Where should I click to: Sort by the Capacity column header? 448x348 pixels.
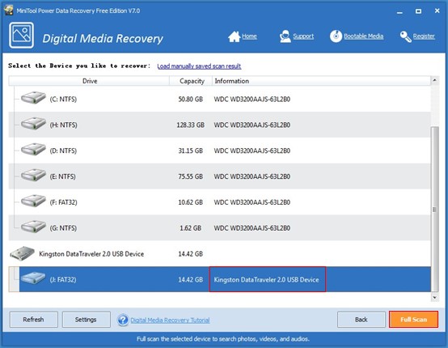point(191,81)
